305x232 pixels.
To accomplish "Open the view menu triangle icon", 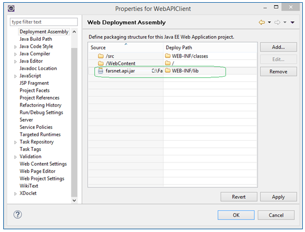I will [x=292, y=23].
